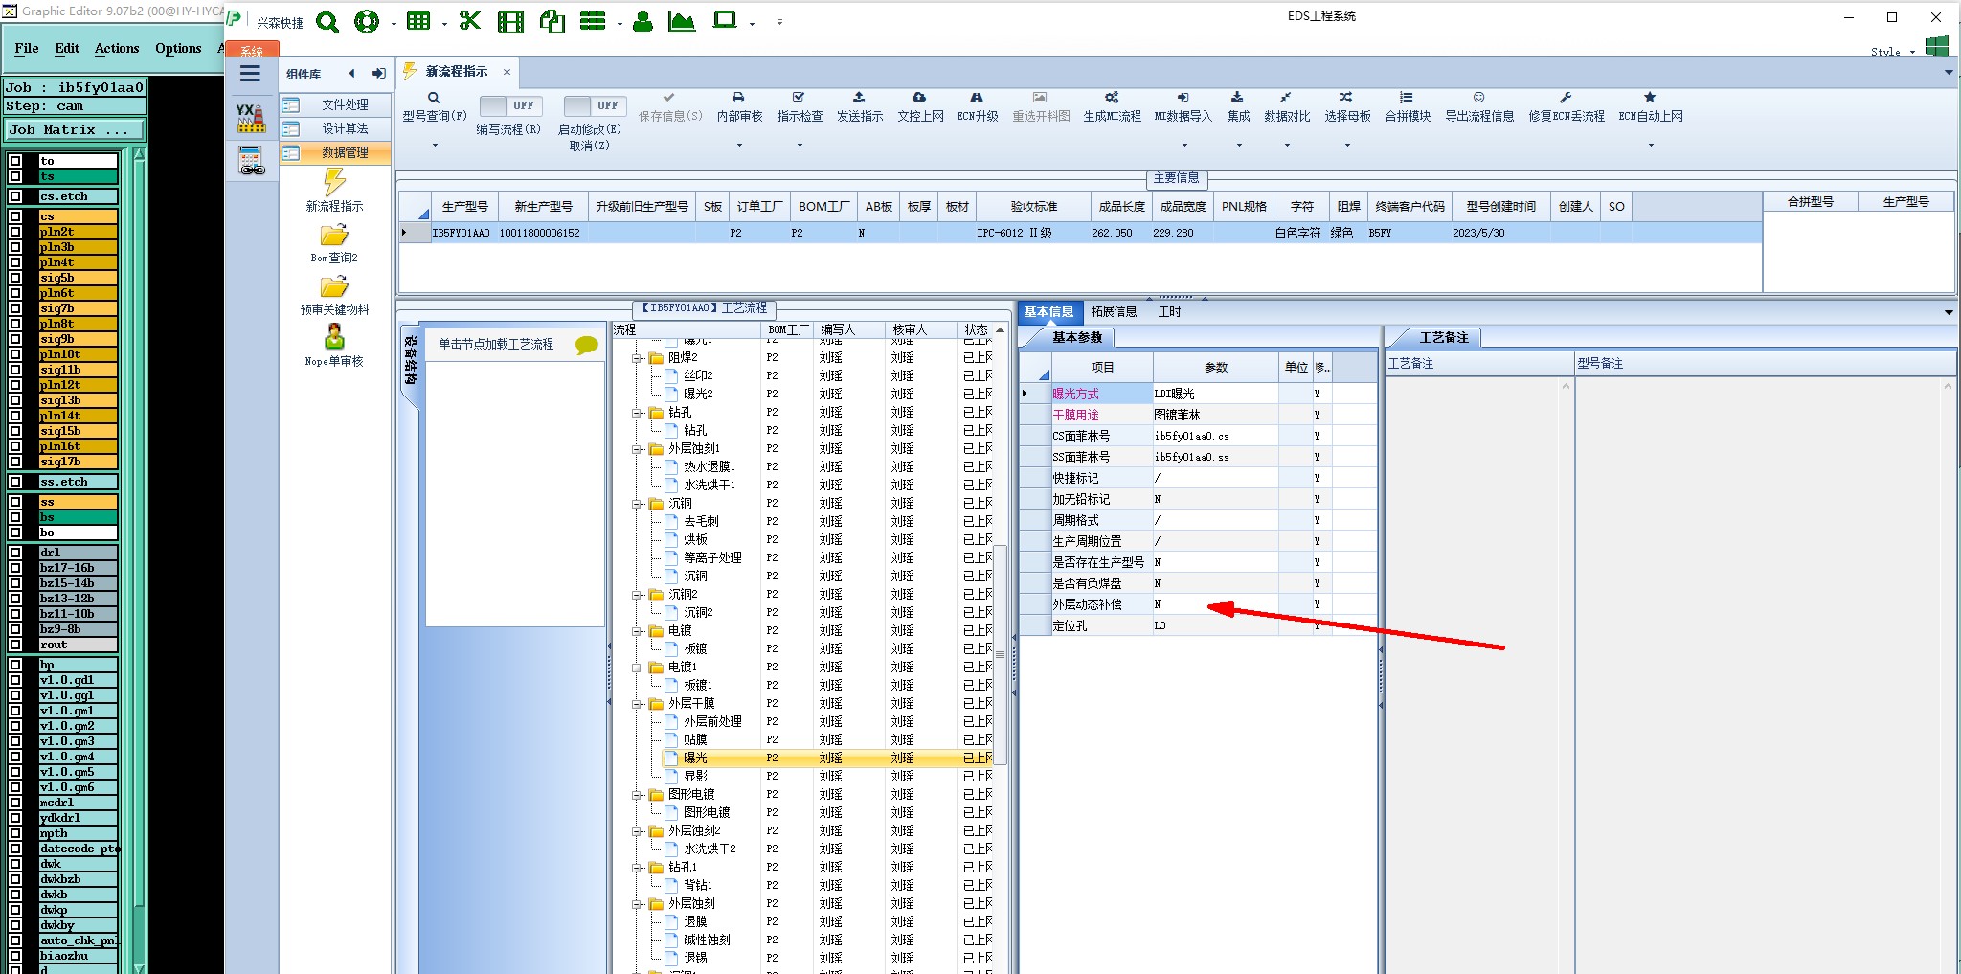Click the YX factory icon in sidebar
Image resolution: width=1961 pixels, height=974 pixels.
(x=251, y=118)
